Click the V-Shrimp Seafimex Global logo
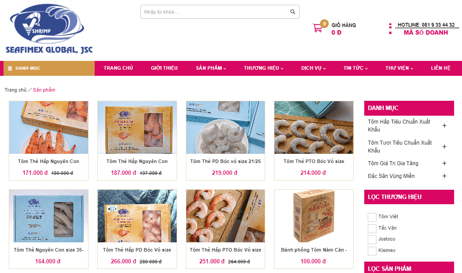Image resolution: width=462 pixels, height=273 pixels. (x=49, y=28)
